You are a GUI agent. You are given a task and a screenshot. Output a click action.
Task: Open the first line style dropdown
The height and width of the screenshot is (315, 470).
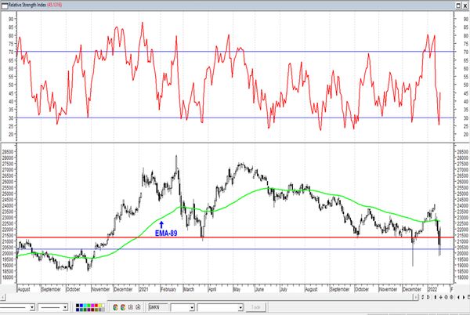pyautogui.click(x=31, y=308)
